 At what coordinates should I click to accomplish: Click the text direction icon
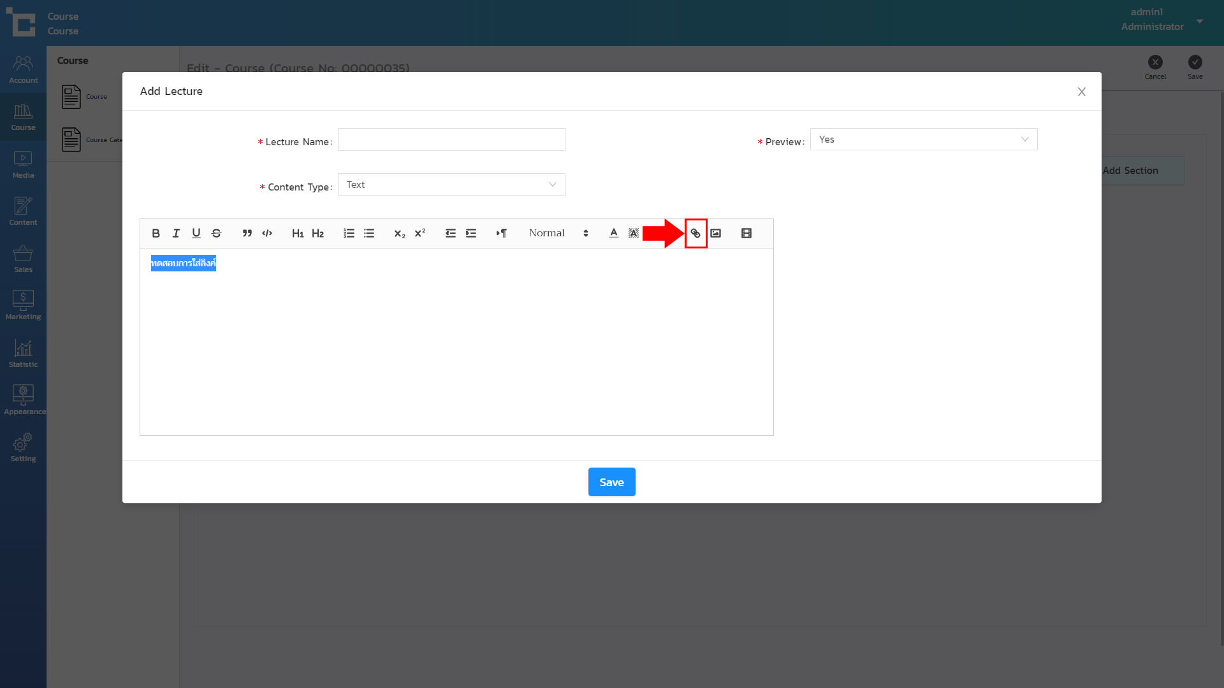click(502, 233)
